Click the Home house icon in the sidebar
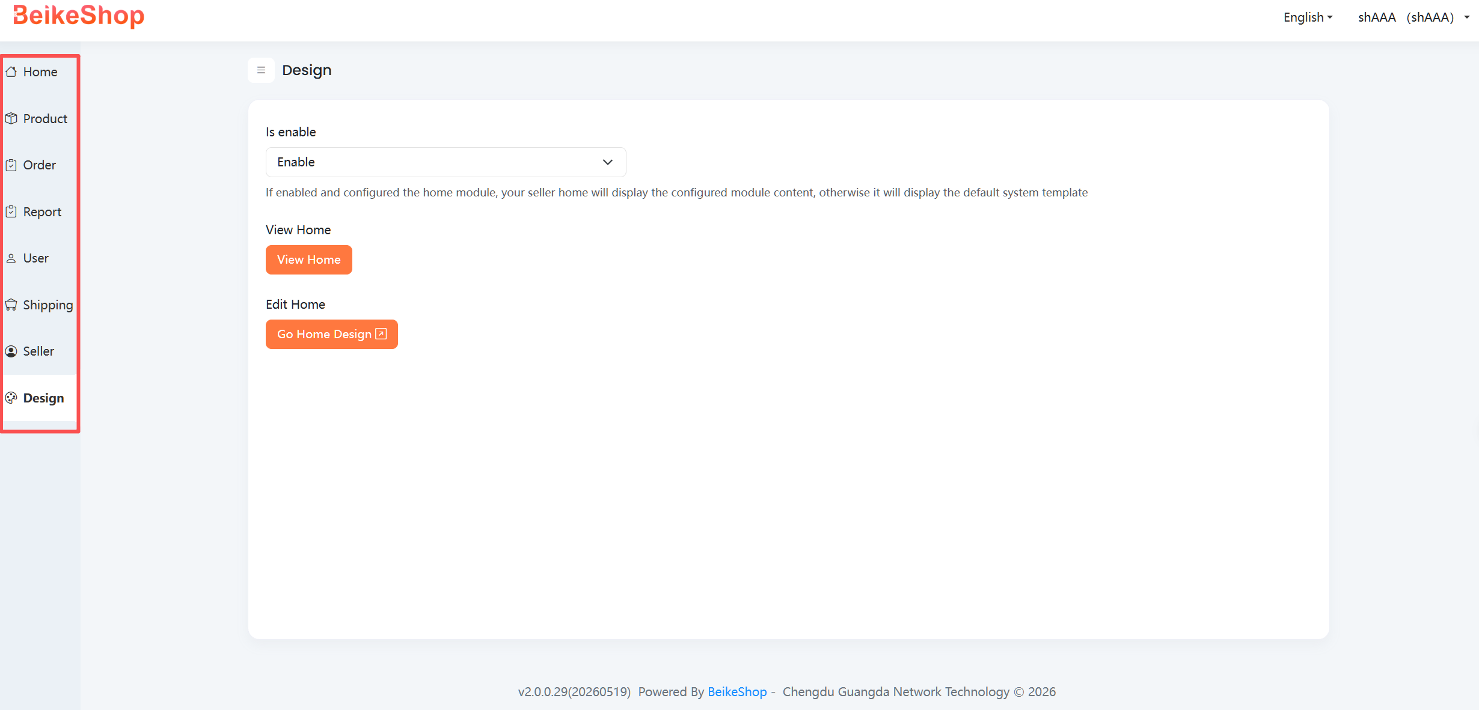The width and height of the screenshot is (1479, 710). click(11, 72)
